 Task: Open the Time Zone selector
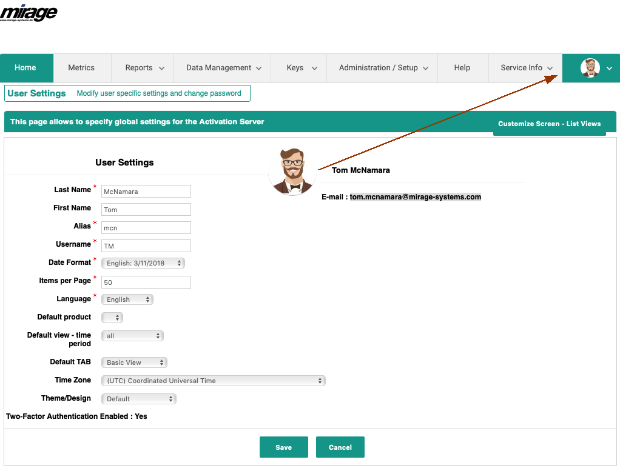[x=214, y=381]
